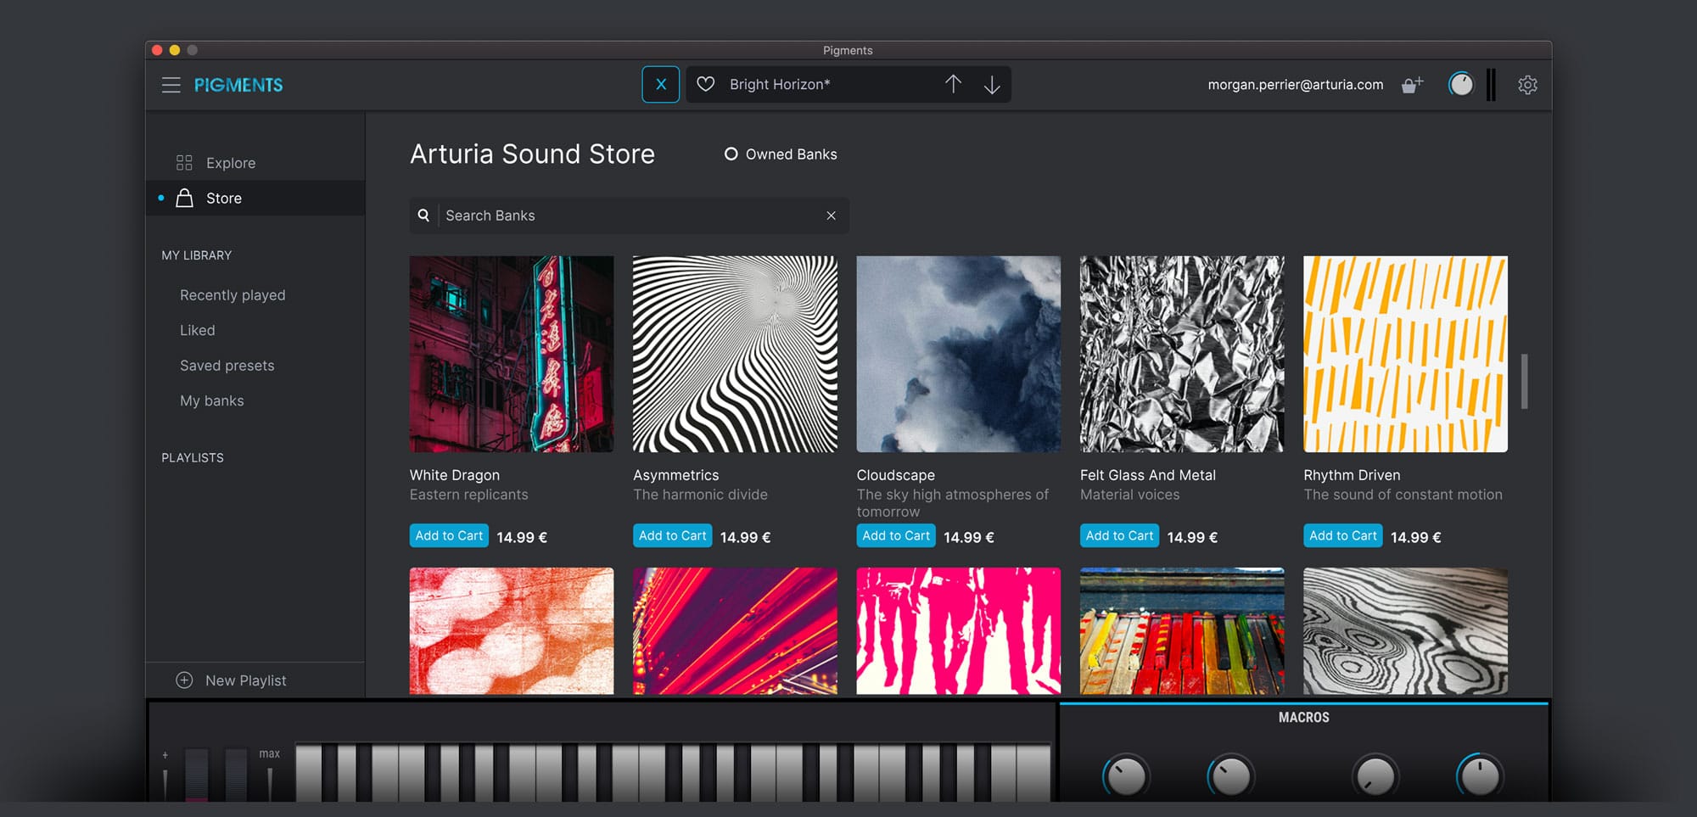Viewport: 1697px width, 817px height.
Task: Open My banks in library
Action: (x=211, y=401)
